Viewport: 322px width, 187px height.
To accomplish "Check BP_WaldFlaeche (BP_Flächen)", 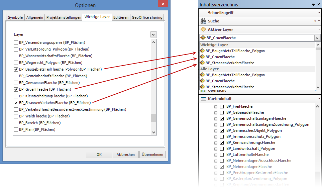I will click(x=16, y=116).
